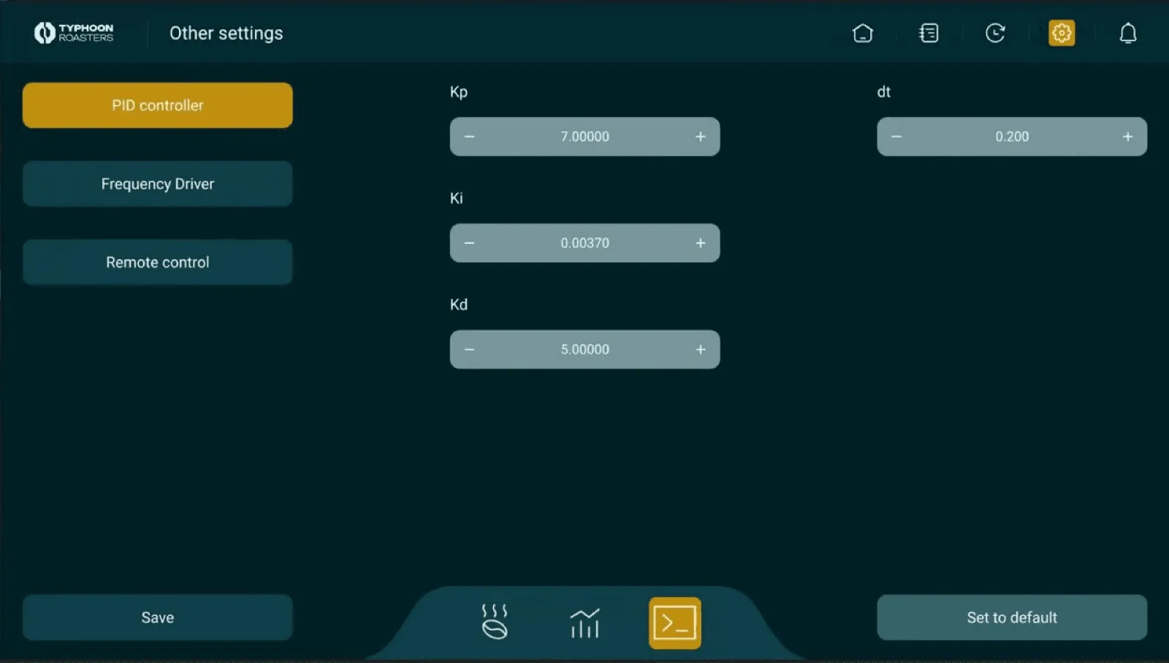Open the recipe list notebook icon
Image resolution: width=1169 pixels, height=663 pixels.
[x=929, y=34]
